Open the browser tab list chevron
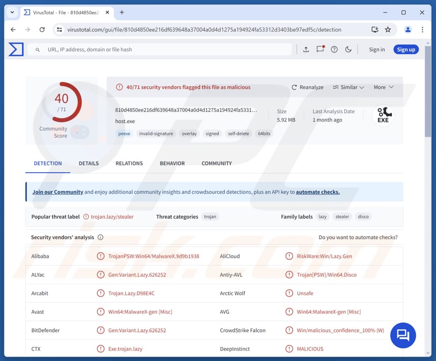 pos(12,12)
